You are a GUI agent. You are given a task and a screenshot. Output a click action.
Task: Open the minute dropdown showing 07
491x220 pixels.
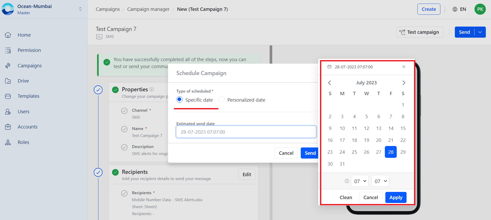380,181
